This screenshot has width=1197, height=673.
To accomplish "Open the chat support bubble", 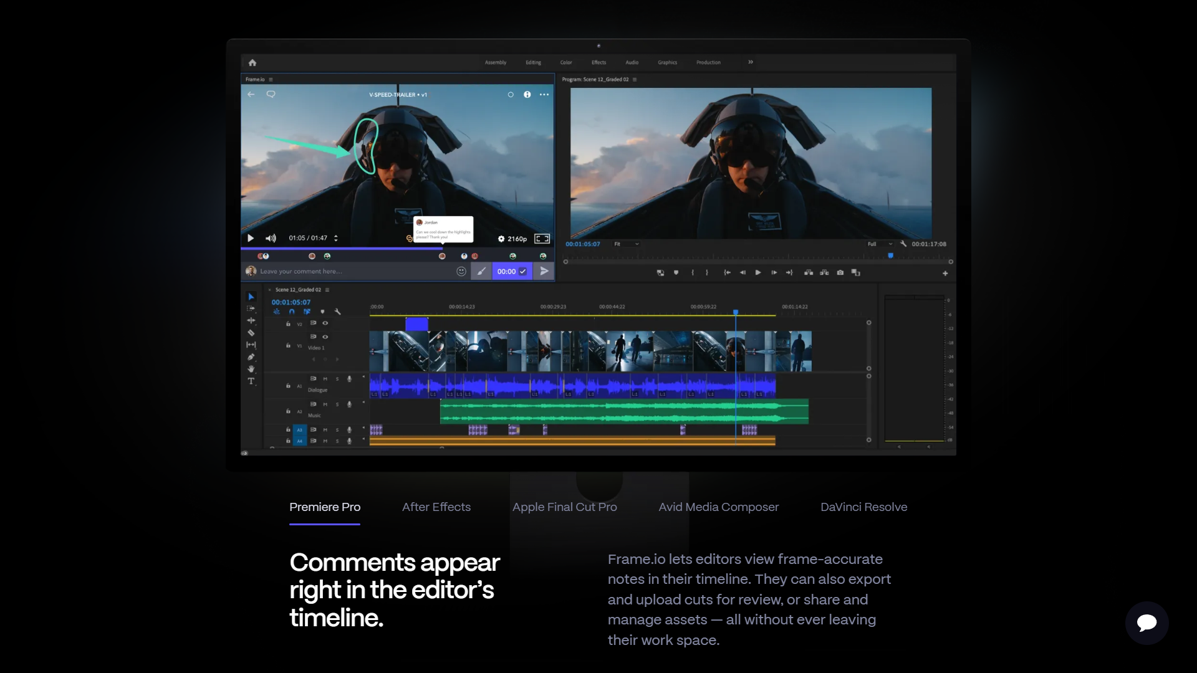I will pyautogui.click(x=1147, y=623).
